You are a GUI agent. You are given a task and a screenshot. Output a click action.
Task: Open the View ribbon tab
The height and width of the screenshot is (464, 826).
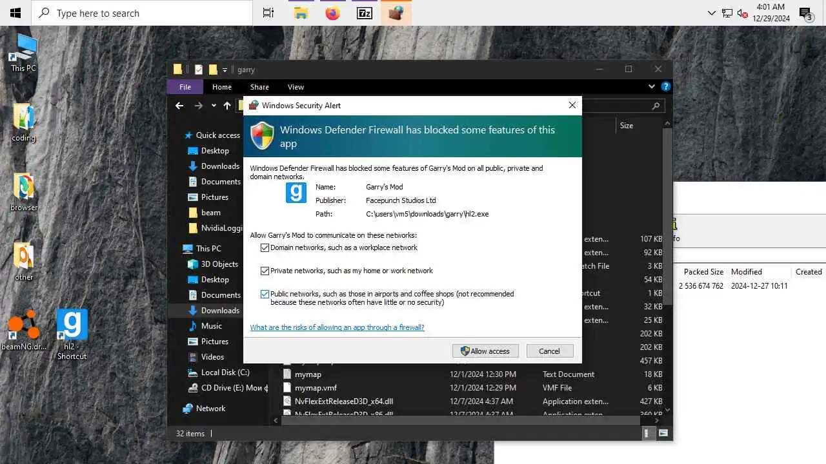pyautogui.click(x=296, y=87)
